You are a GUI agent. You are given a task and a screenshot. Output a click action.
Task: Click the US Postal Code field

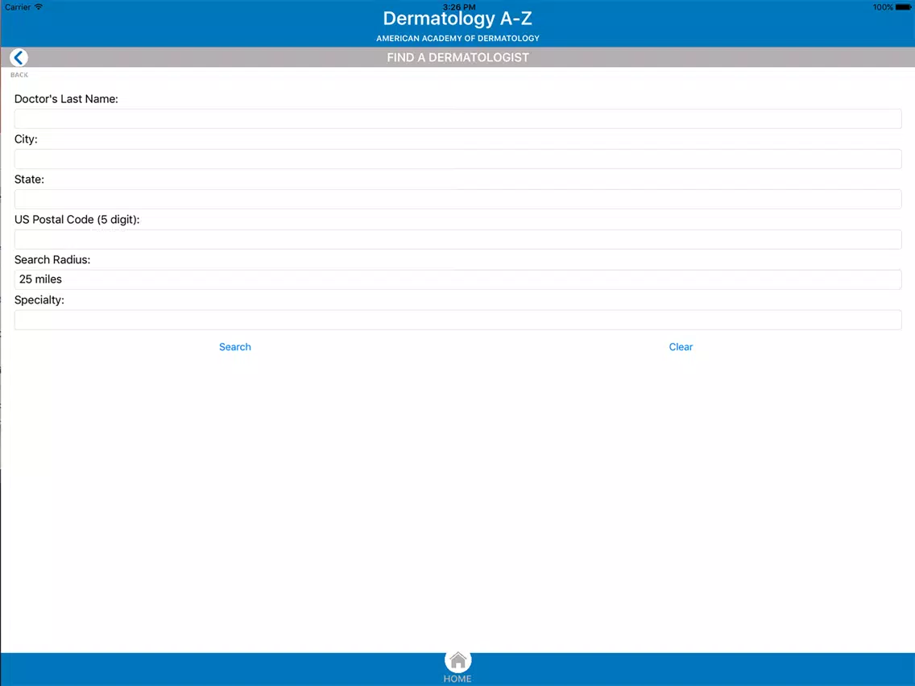[458, 240]
